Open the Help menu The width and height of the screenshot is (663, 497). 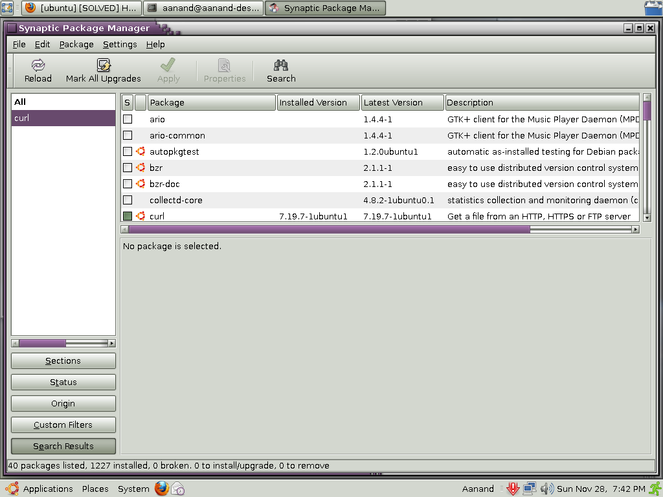coord(155,45)
